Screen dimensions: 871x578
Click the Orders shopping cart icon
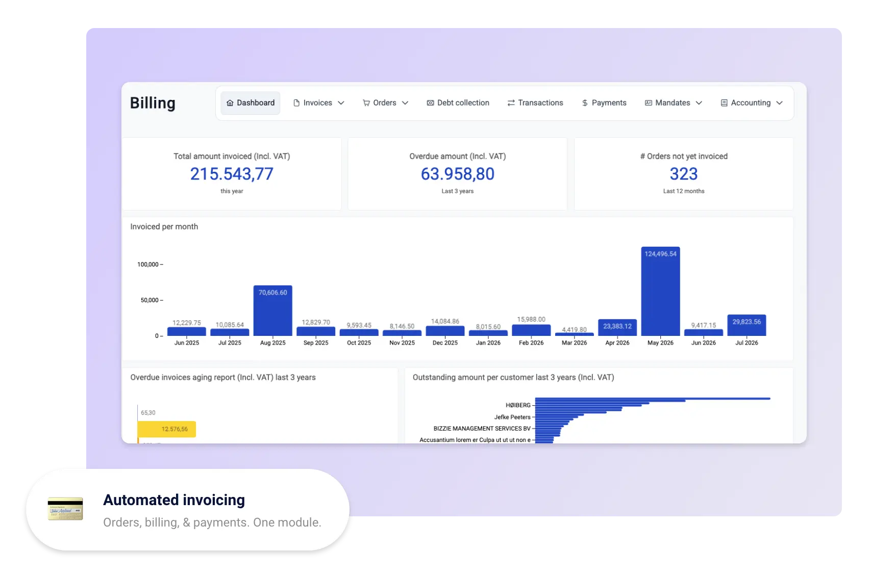point(366,103)
